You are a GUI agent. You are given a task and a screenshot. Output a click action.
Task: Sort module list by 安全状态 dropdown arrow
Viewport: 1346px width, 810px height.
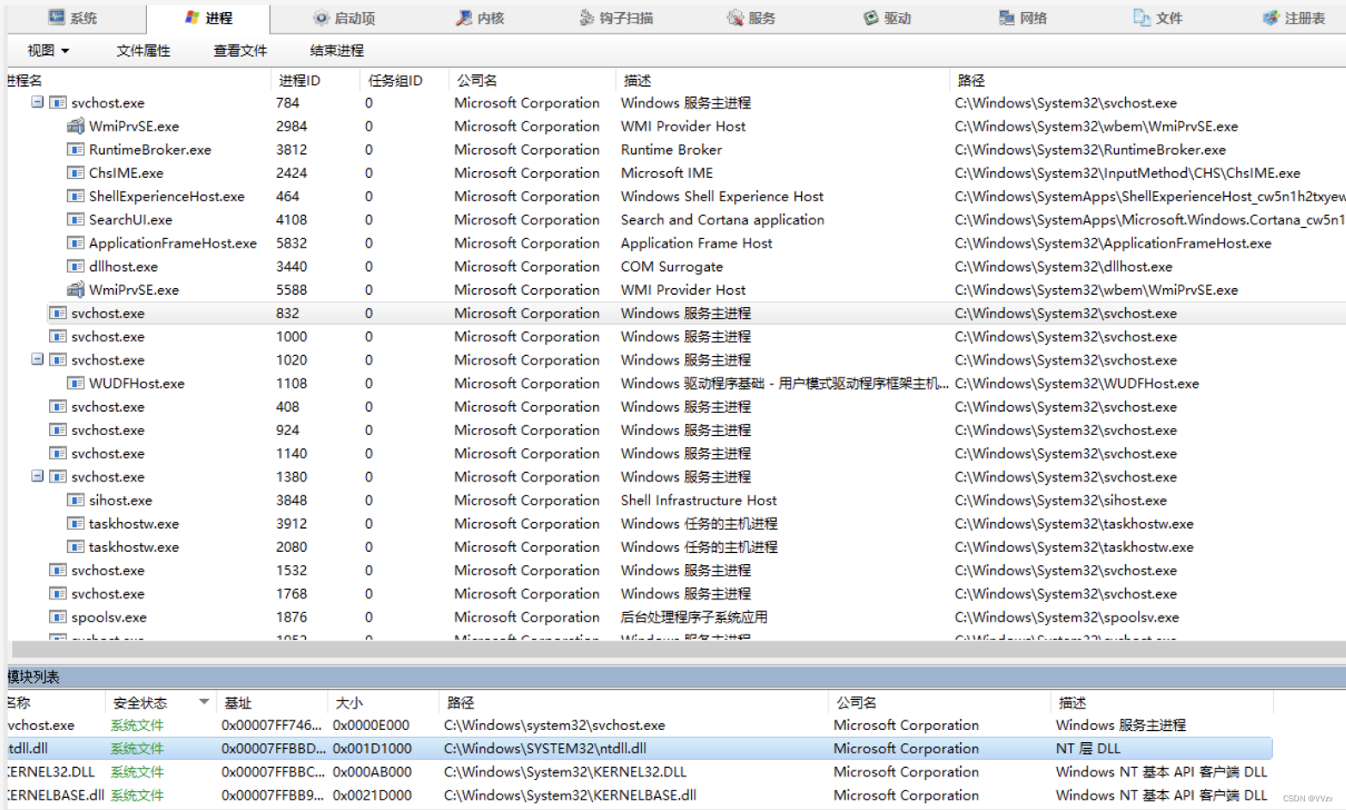[x=204, y=702]
